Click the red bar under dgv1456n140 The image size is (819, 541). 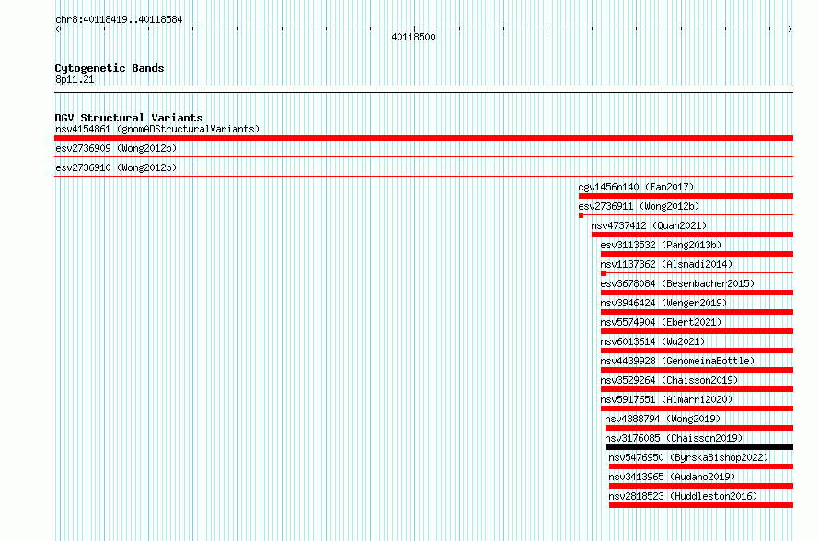686,196
